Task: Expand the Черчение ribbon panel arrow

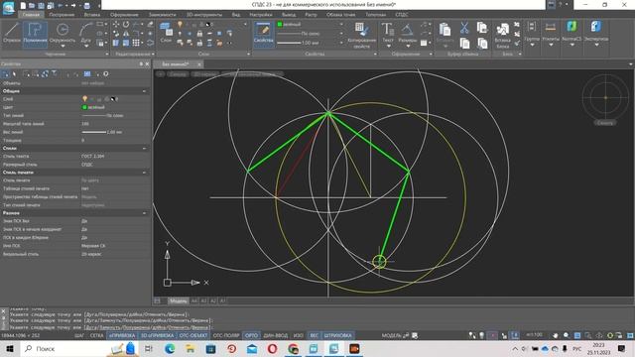Action: [107, 54]
